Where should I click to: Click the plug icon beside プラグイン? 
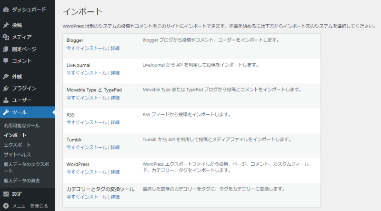pos(5,88)
